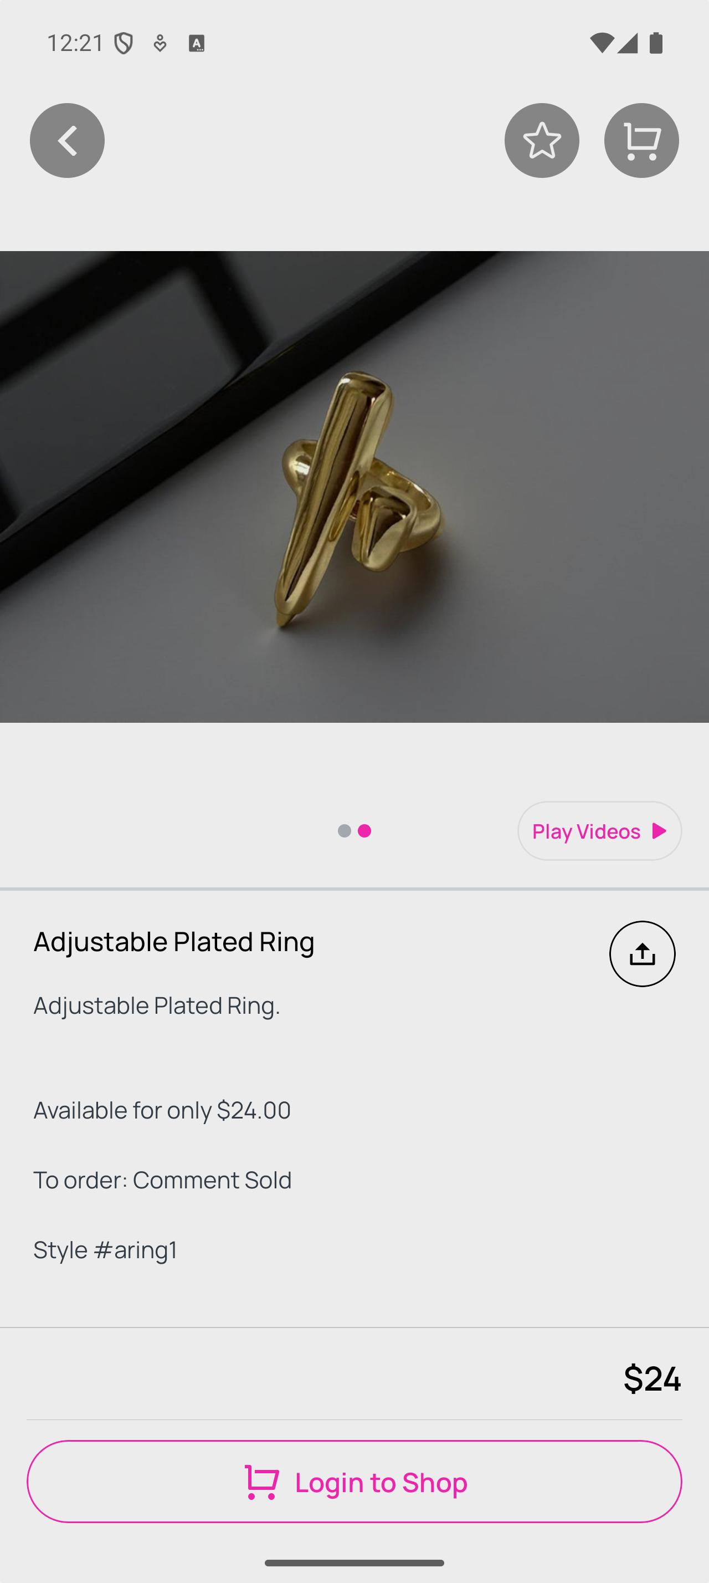Tap the share icon beside product title
Viewport: 709px width, 1583px height.
point(642,954)
